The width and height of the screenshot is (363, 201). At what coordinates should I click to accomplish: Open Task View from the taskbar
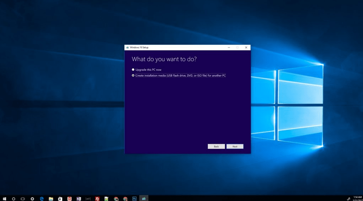pos(23,199)
